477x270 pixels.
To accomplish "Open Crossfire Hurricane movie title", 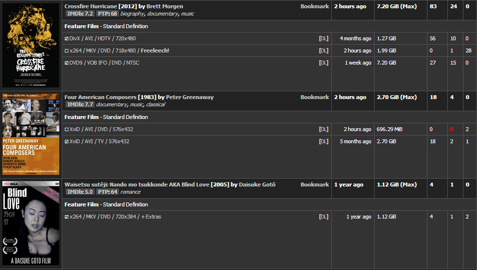I will point(91,6).
